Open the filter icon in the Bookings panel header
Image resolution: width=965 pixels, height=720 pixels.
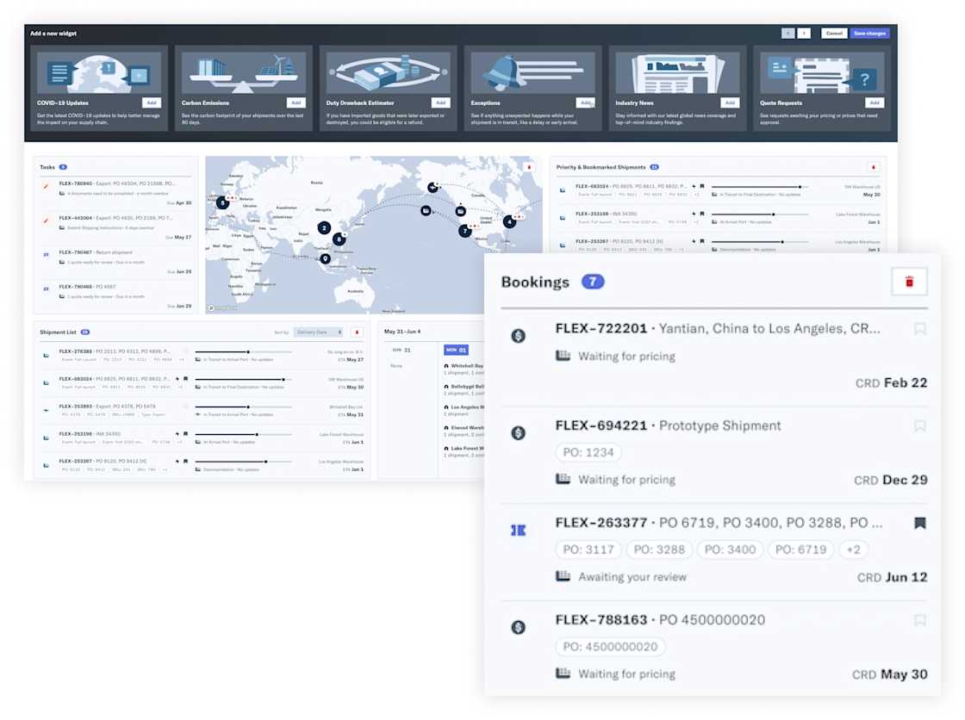point(909,280)
